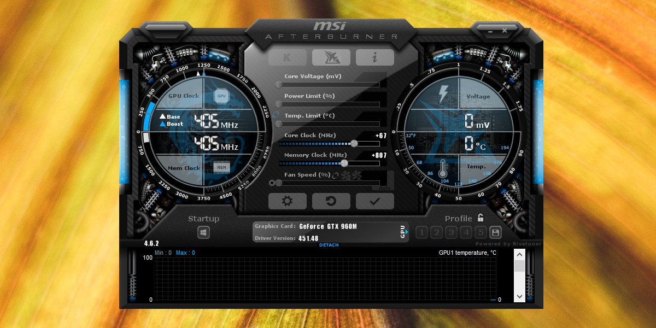Click version number '4.6.2'
Image resolution: width=656 pixels, height=328 pixels.
[151, 244]
